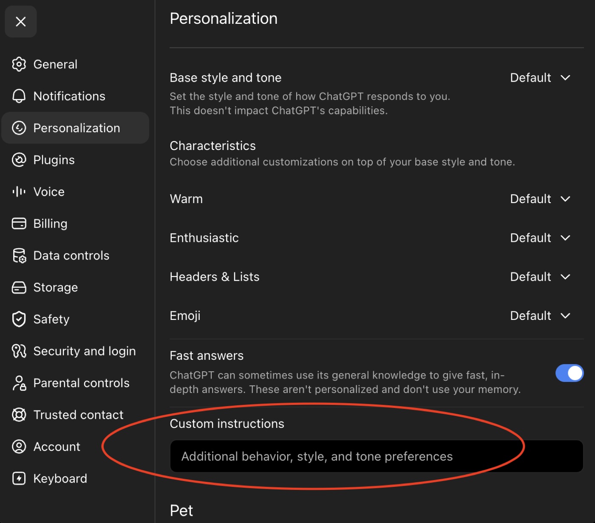The width and height of the screenshot is (595, 523).
Task: Open the Enthusiastic Default dropdown
Action: (540, 238)
